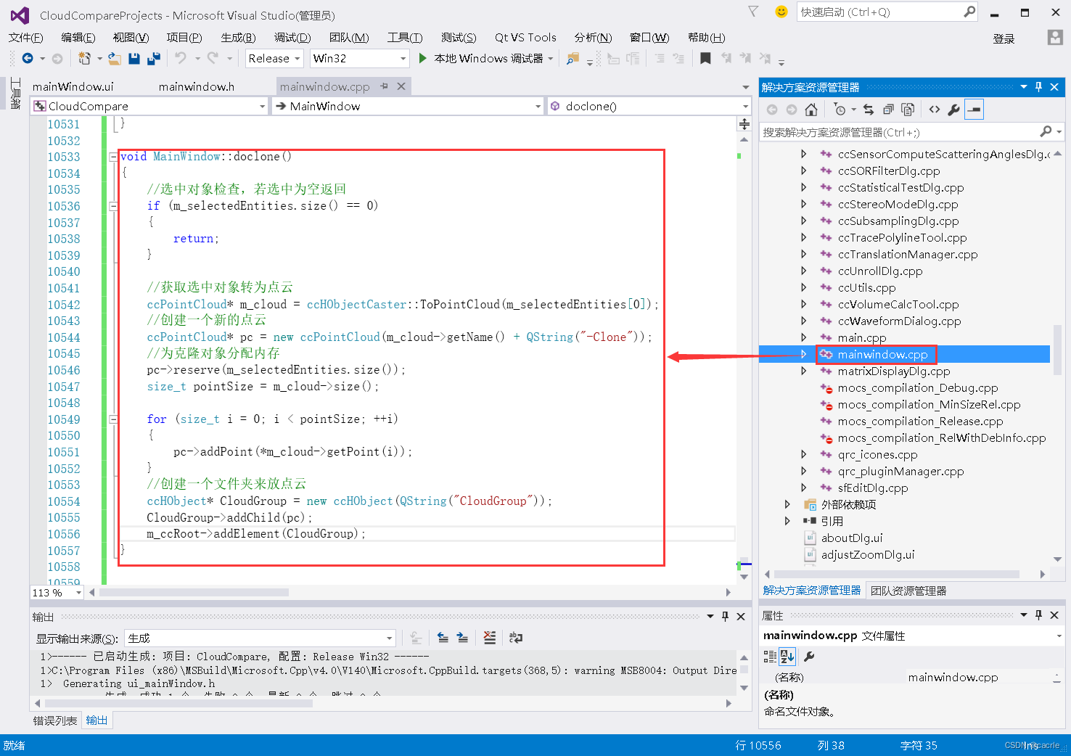Switch to the mainwindow.h tab
1071x756 pixels.
pos(197,86)
